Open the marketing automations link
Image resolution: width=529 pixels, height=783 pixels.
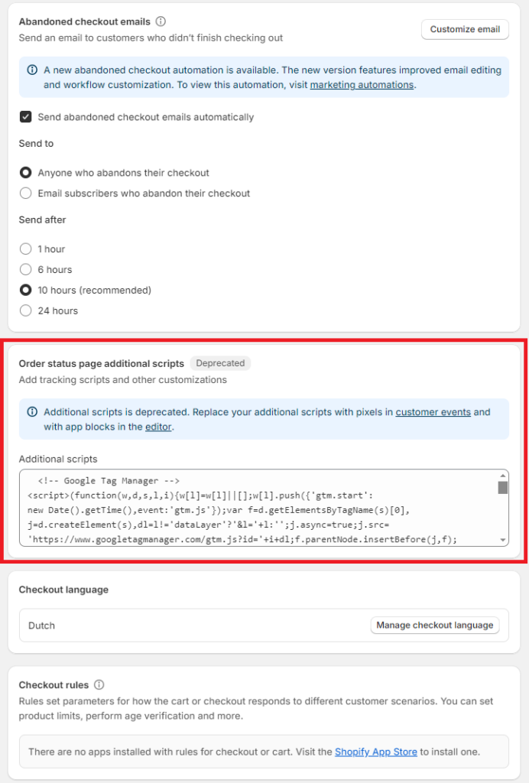(362, 85)
